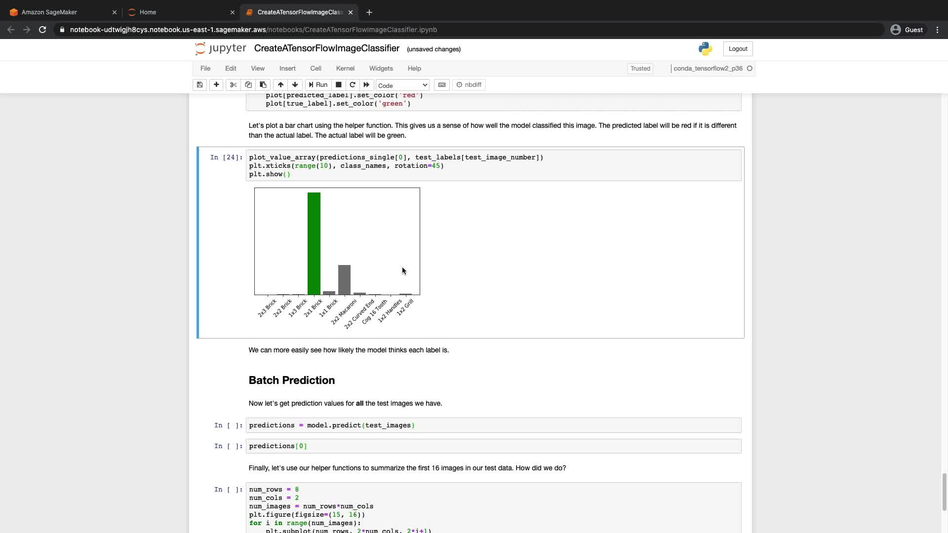Click the save and checkpoint icon
The image size is (948, 533).
(x=199, y=85)
